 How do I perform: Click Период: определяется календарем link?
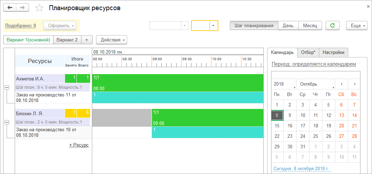(x=314, y=64)
